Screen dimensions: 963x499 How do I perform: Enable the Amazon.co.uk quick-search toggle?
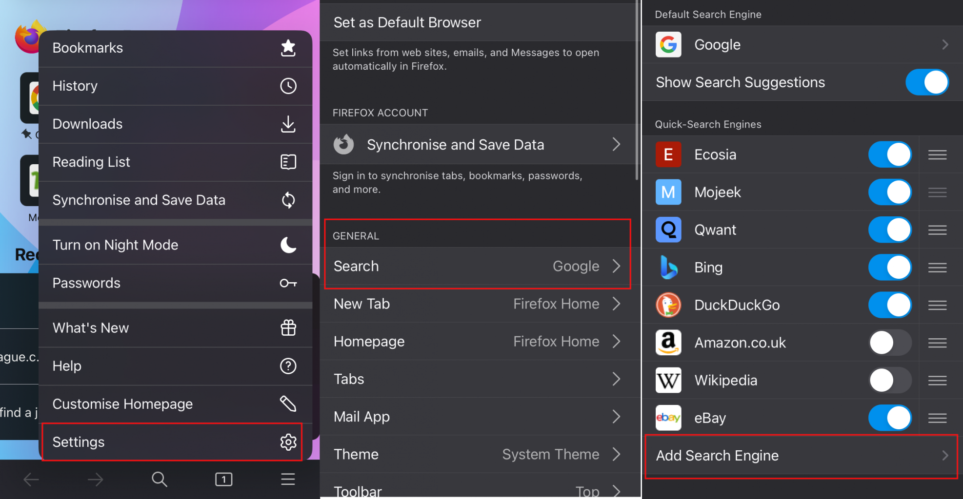(x=890, y=343)
